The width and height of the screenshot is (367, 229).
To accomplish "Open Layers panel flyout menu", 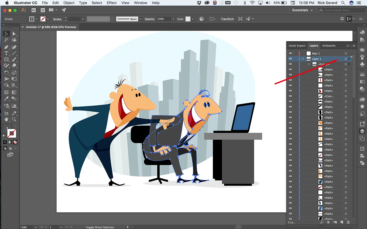I will [x=354, y=46].
